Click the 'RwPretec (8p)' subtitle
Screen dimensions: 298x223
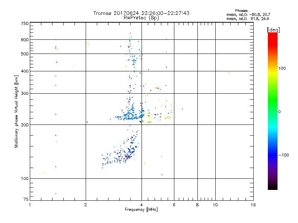pyautogui.click(x=141, y=18)
